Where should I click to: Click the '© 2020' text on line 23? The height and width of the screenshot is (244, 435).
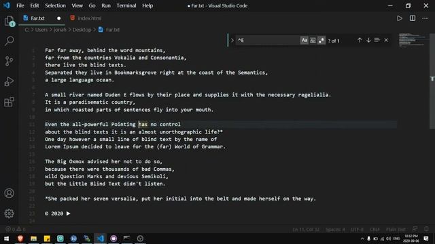click(x=54, y=213)
